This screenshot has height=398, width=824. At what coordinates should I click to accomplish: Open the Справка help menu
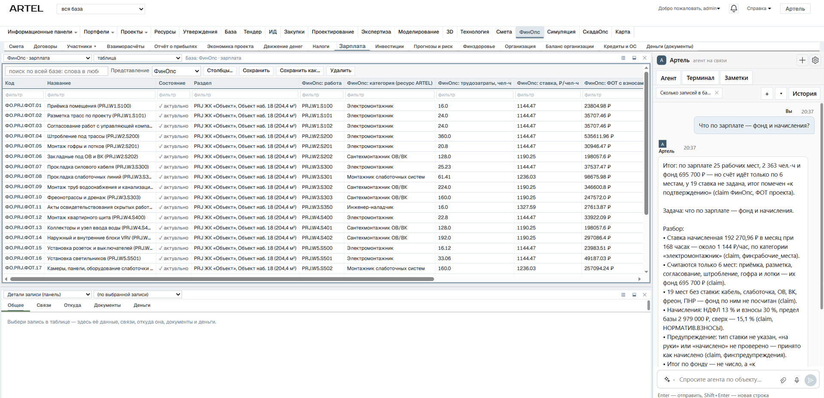point(759,9)
